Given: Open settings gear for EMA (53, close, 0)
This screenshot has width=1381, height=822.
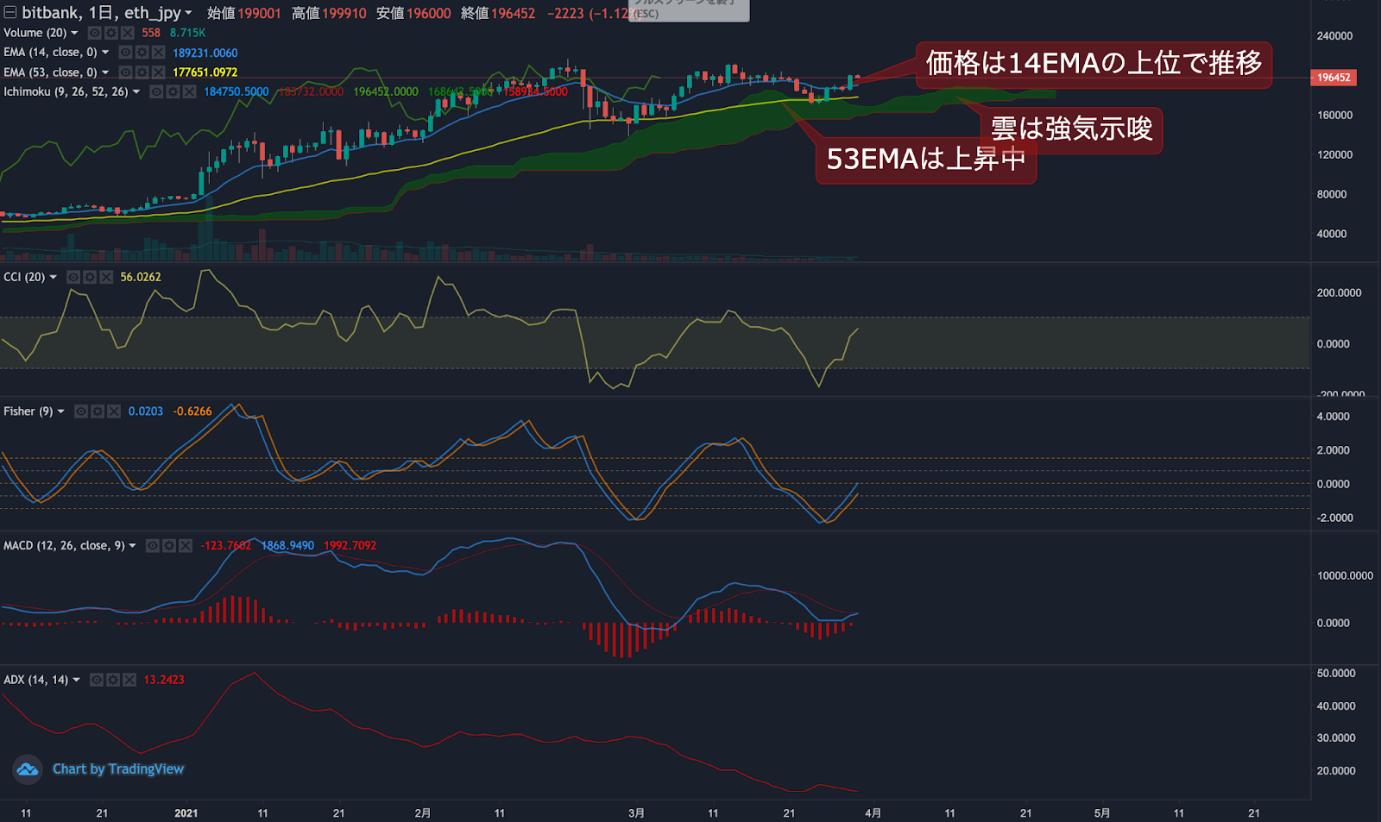Looking at the screenshot, I should [x=142, y=72].
